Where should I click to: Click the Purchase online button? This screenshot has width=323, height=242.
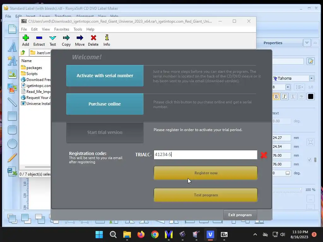[x=105, y=104]
